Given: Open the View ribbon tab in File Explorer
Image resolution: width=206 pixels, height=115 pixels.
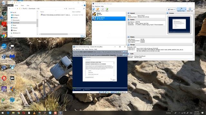Looking at the screenshot, I should 28,5.
